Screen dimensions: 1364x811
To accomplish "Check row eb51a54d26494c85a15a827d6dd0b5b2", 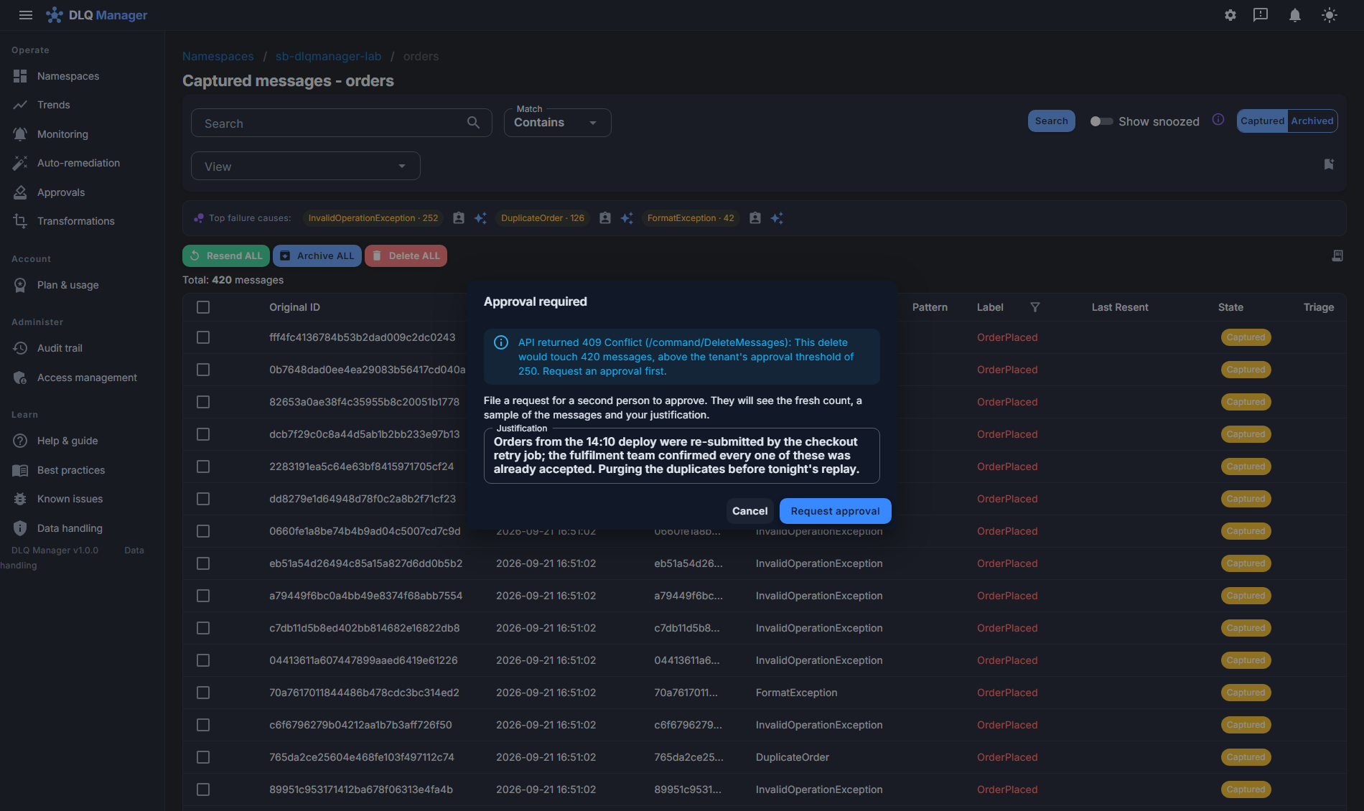I will (x=203, y=563).
